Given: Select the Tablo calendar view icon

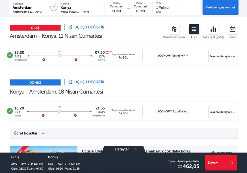Looking at the screenshot, I should pyautogui.click(x=232, y=29).
